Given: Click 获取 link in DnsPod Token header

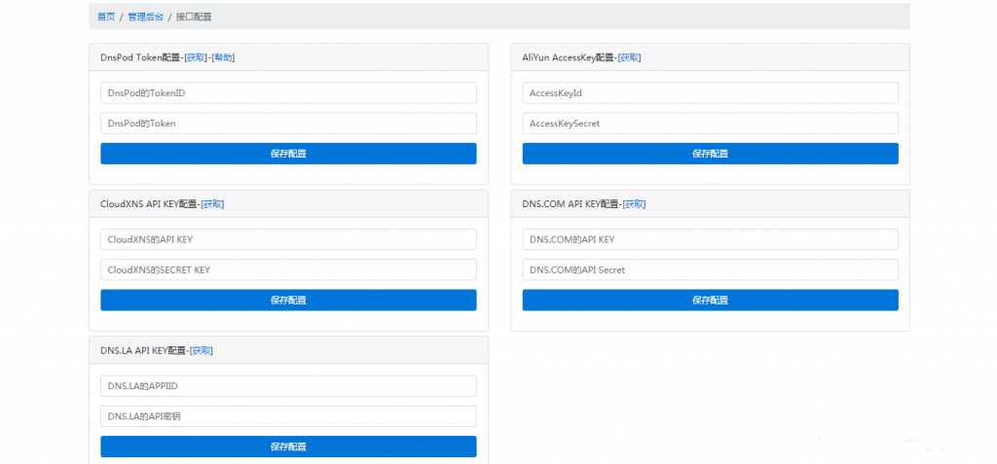Looking at the screenshot, I should [x=195, y=57].
